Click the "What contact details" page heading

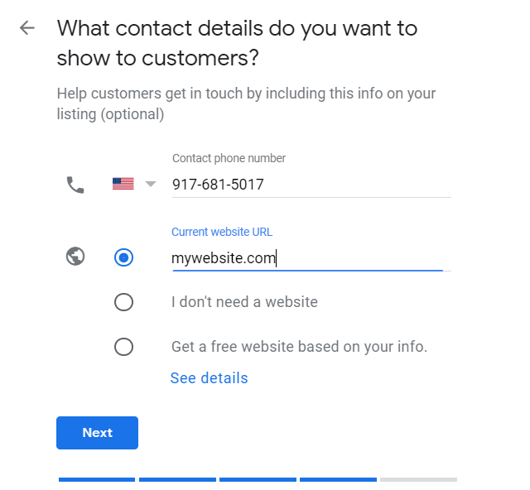pos(237,43)
